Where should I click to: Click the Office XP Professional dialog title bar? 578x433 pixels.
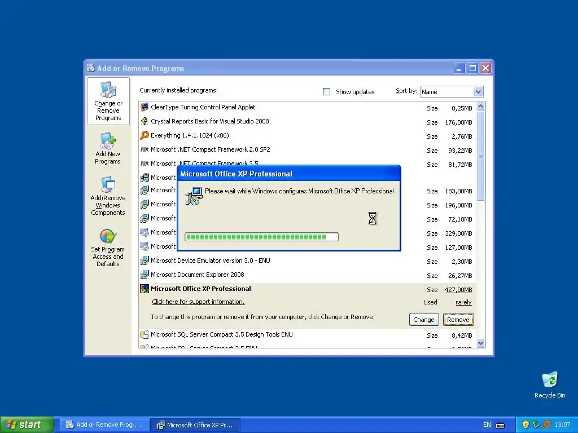pos(289,174)
